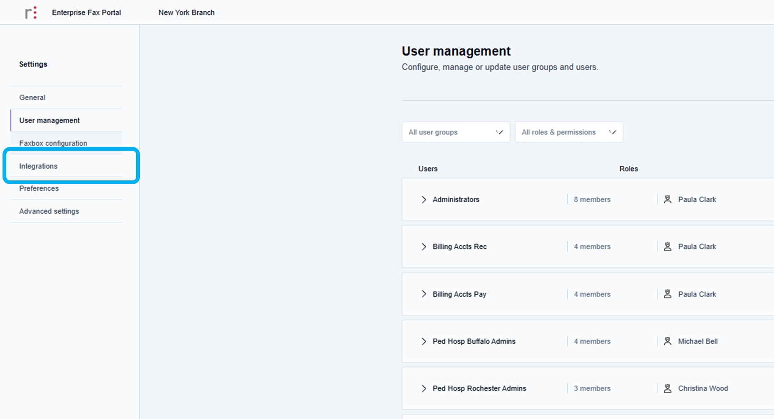
Task: Click the person icon in Billing Accts Pay row
Action: 667,294
